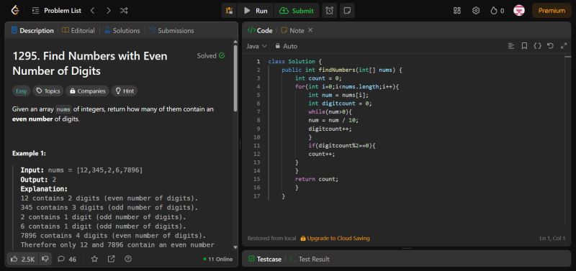
Task: Click the Solved status indicator
Action: (211, 56)
